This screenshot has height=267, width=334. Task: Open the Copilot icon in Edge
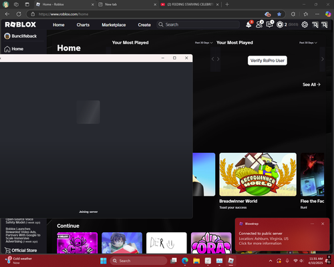(x=328, y=14)
